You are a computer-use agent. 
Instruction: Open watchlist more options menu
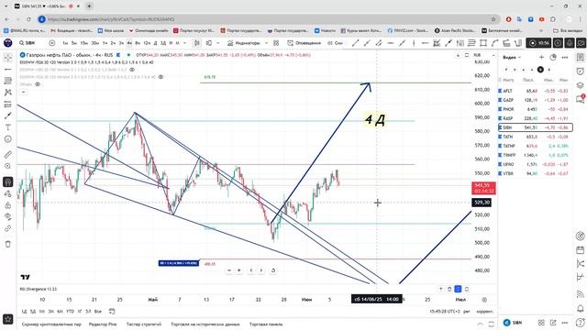pos(565,57)
